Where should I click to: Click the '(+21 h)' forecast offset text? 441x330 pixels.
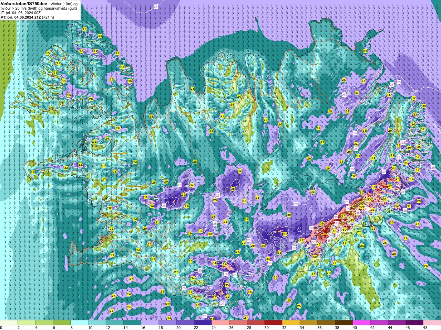pyautogui.click(x=48, y=17)
